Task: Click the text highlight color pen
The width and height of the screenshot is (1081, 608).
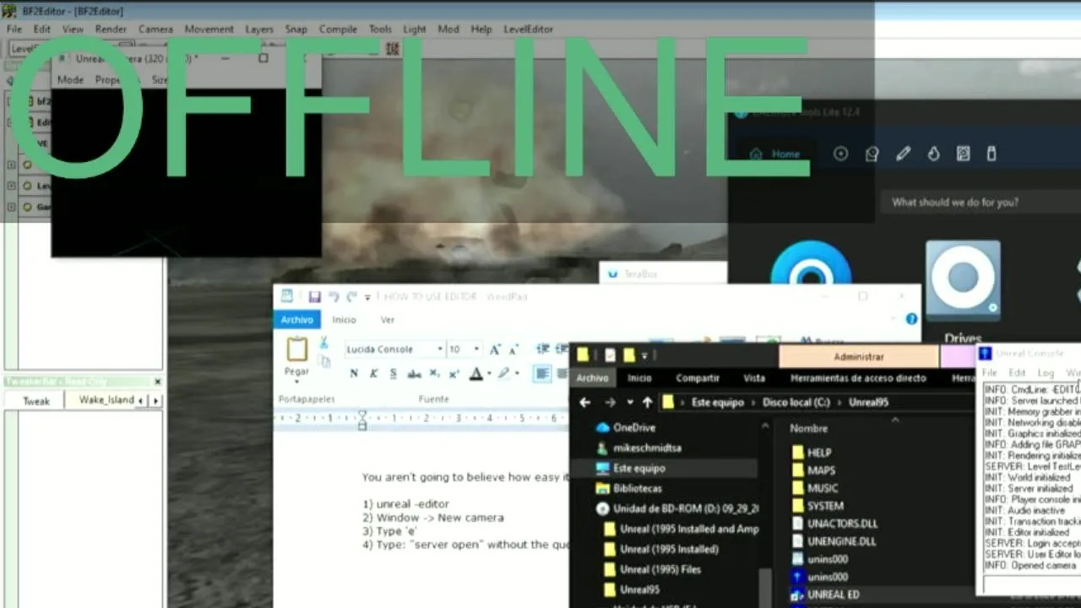Action: pyautogui.click(x=504, y=373)
